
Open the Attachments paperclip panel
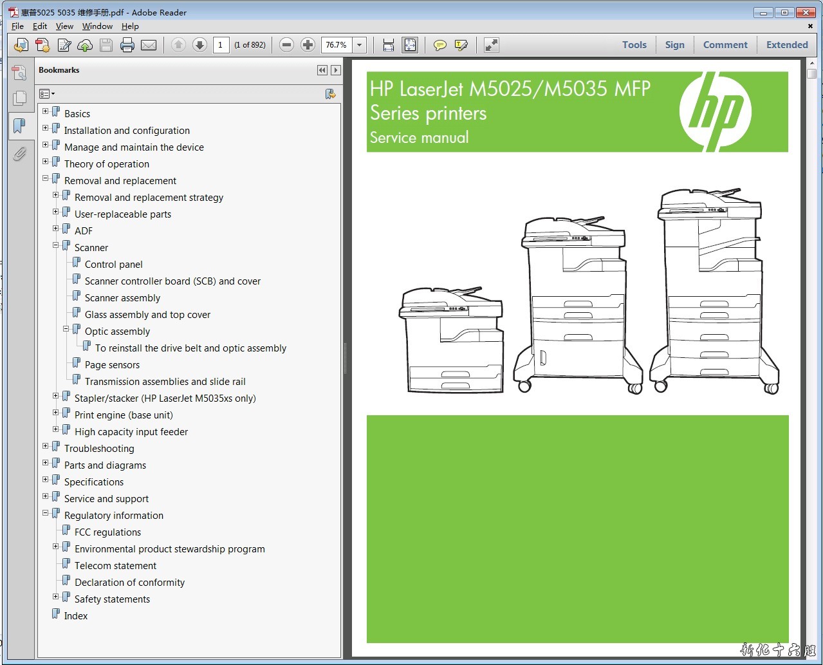[19, 154]
